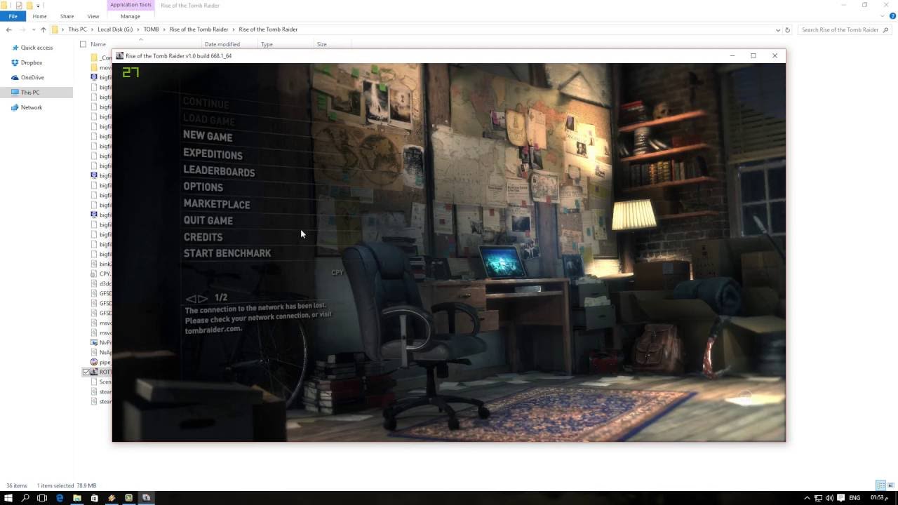
Task: Click the search magnifier icon in Explorer
Action: point(886,29)
